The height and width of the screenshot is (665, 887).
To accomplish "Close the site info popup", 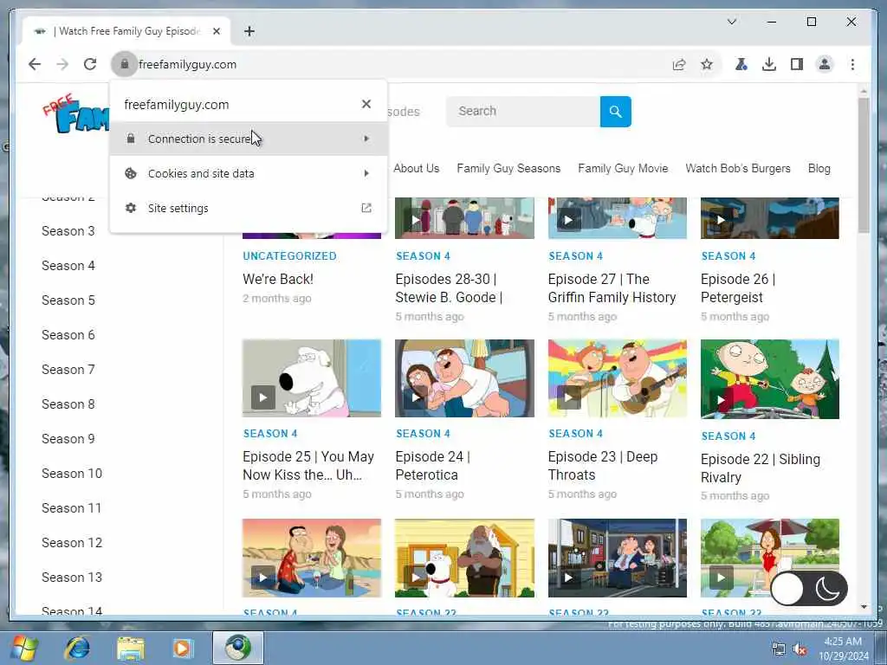I will point(366,104).
